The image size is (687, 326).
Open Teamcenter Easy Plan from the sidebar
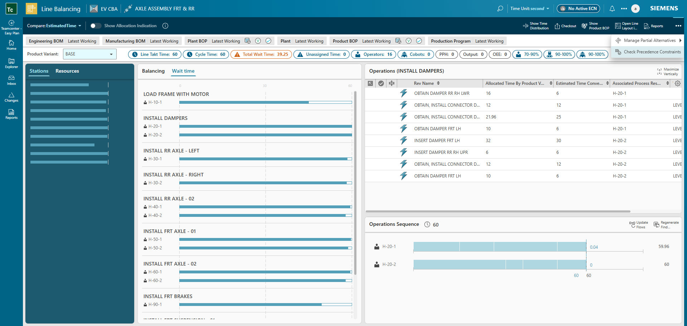tap(11, 26)
